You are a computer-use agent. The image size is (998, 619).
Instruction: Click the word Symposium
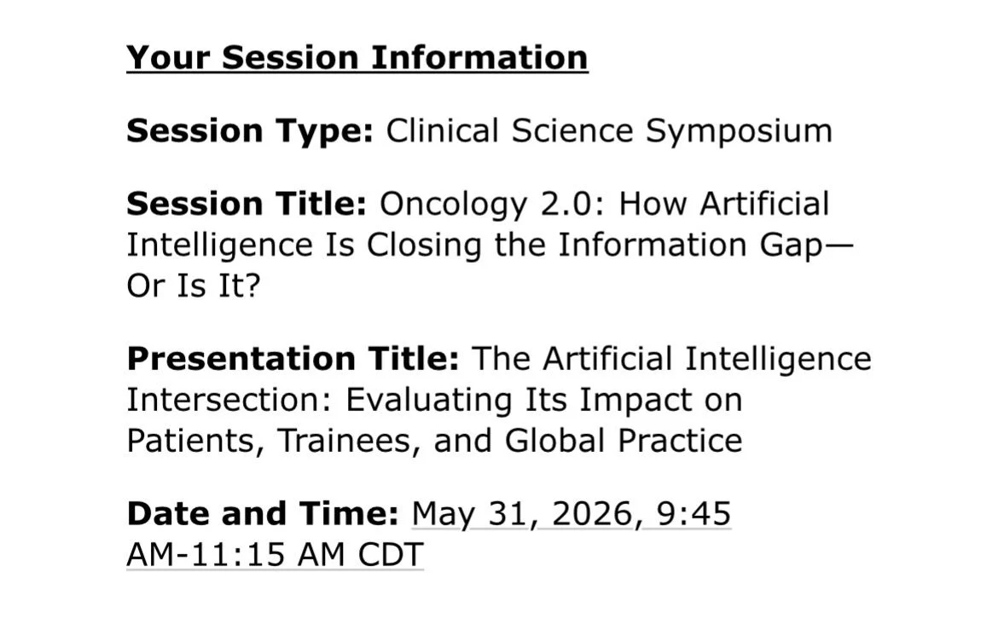739,131
